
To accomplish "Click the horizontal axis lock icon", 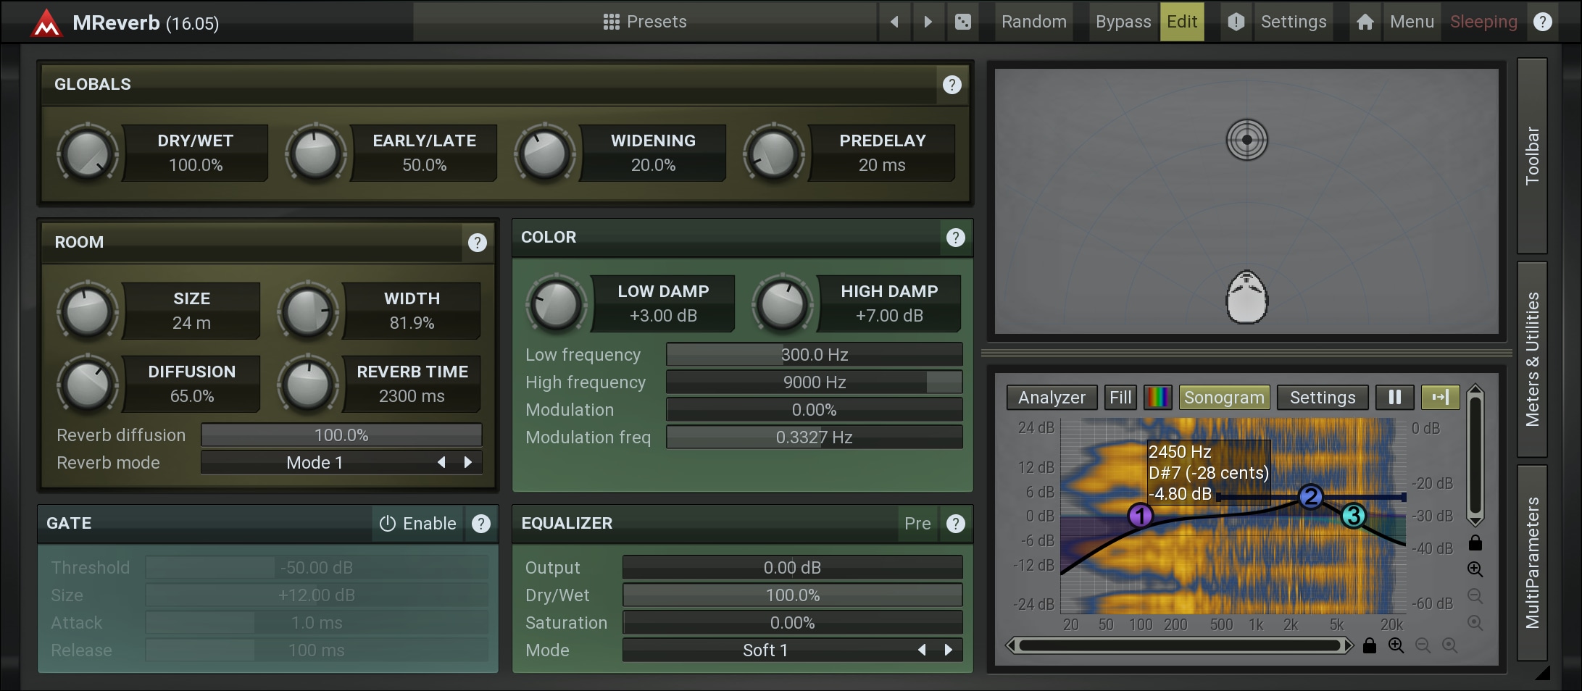I will 1370,645.
